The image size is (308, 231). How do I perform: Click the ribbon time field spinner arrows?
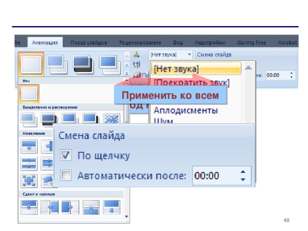point(292,75)
